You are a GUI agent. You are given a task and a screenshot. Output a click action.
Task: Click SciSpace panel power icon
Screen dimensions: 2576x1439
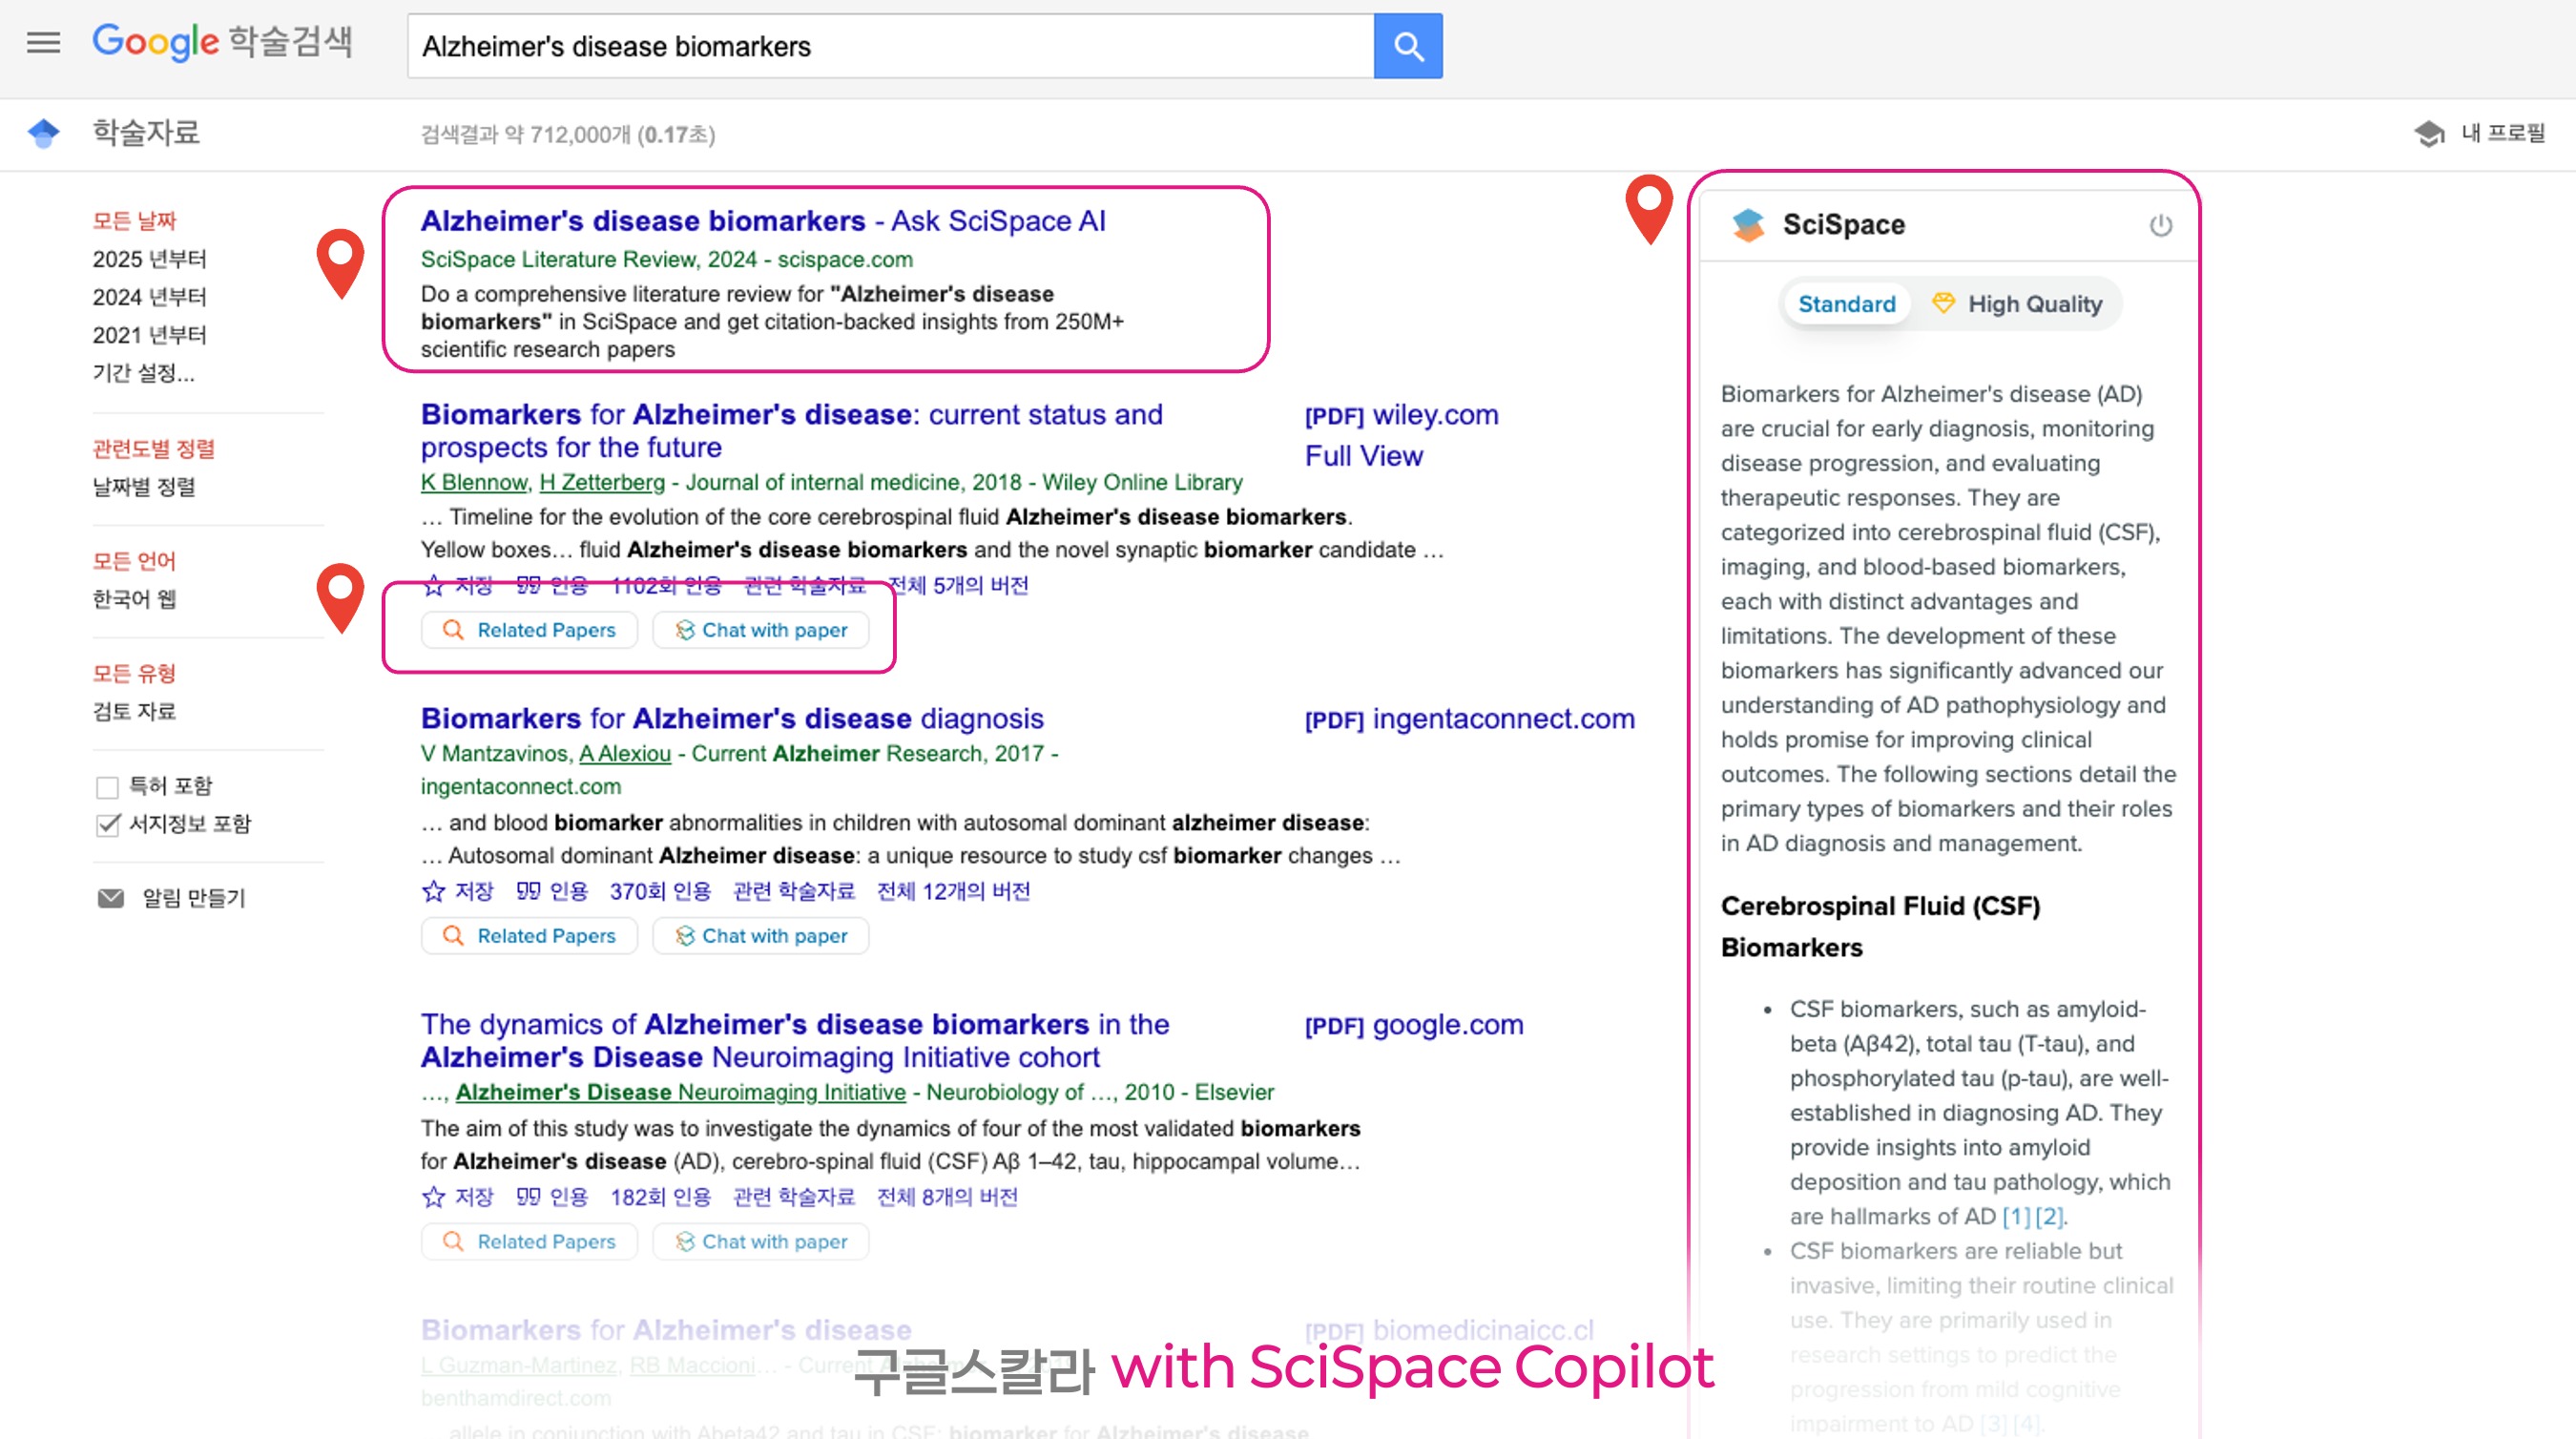[2160, 225]
